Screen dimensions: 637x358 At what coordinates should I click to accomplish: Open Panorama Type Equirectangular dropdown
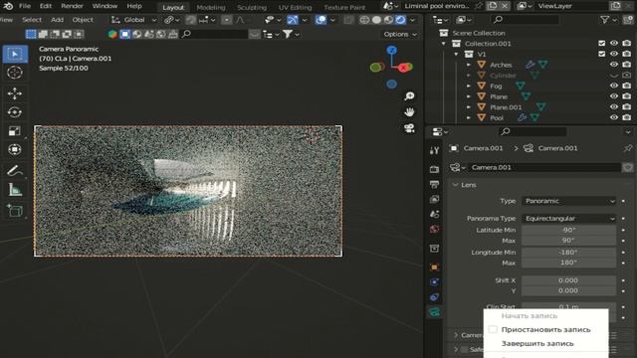pos(568,219)
